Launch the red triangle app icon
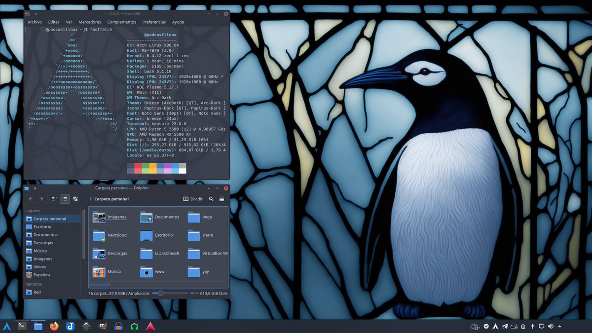 (150, 326)
